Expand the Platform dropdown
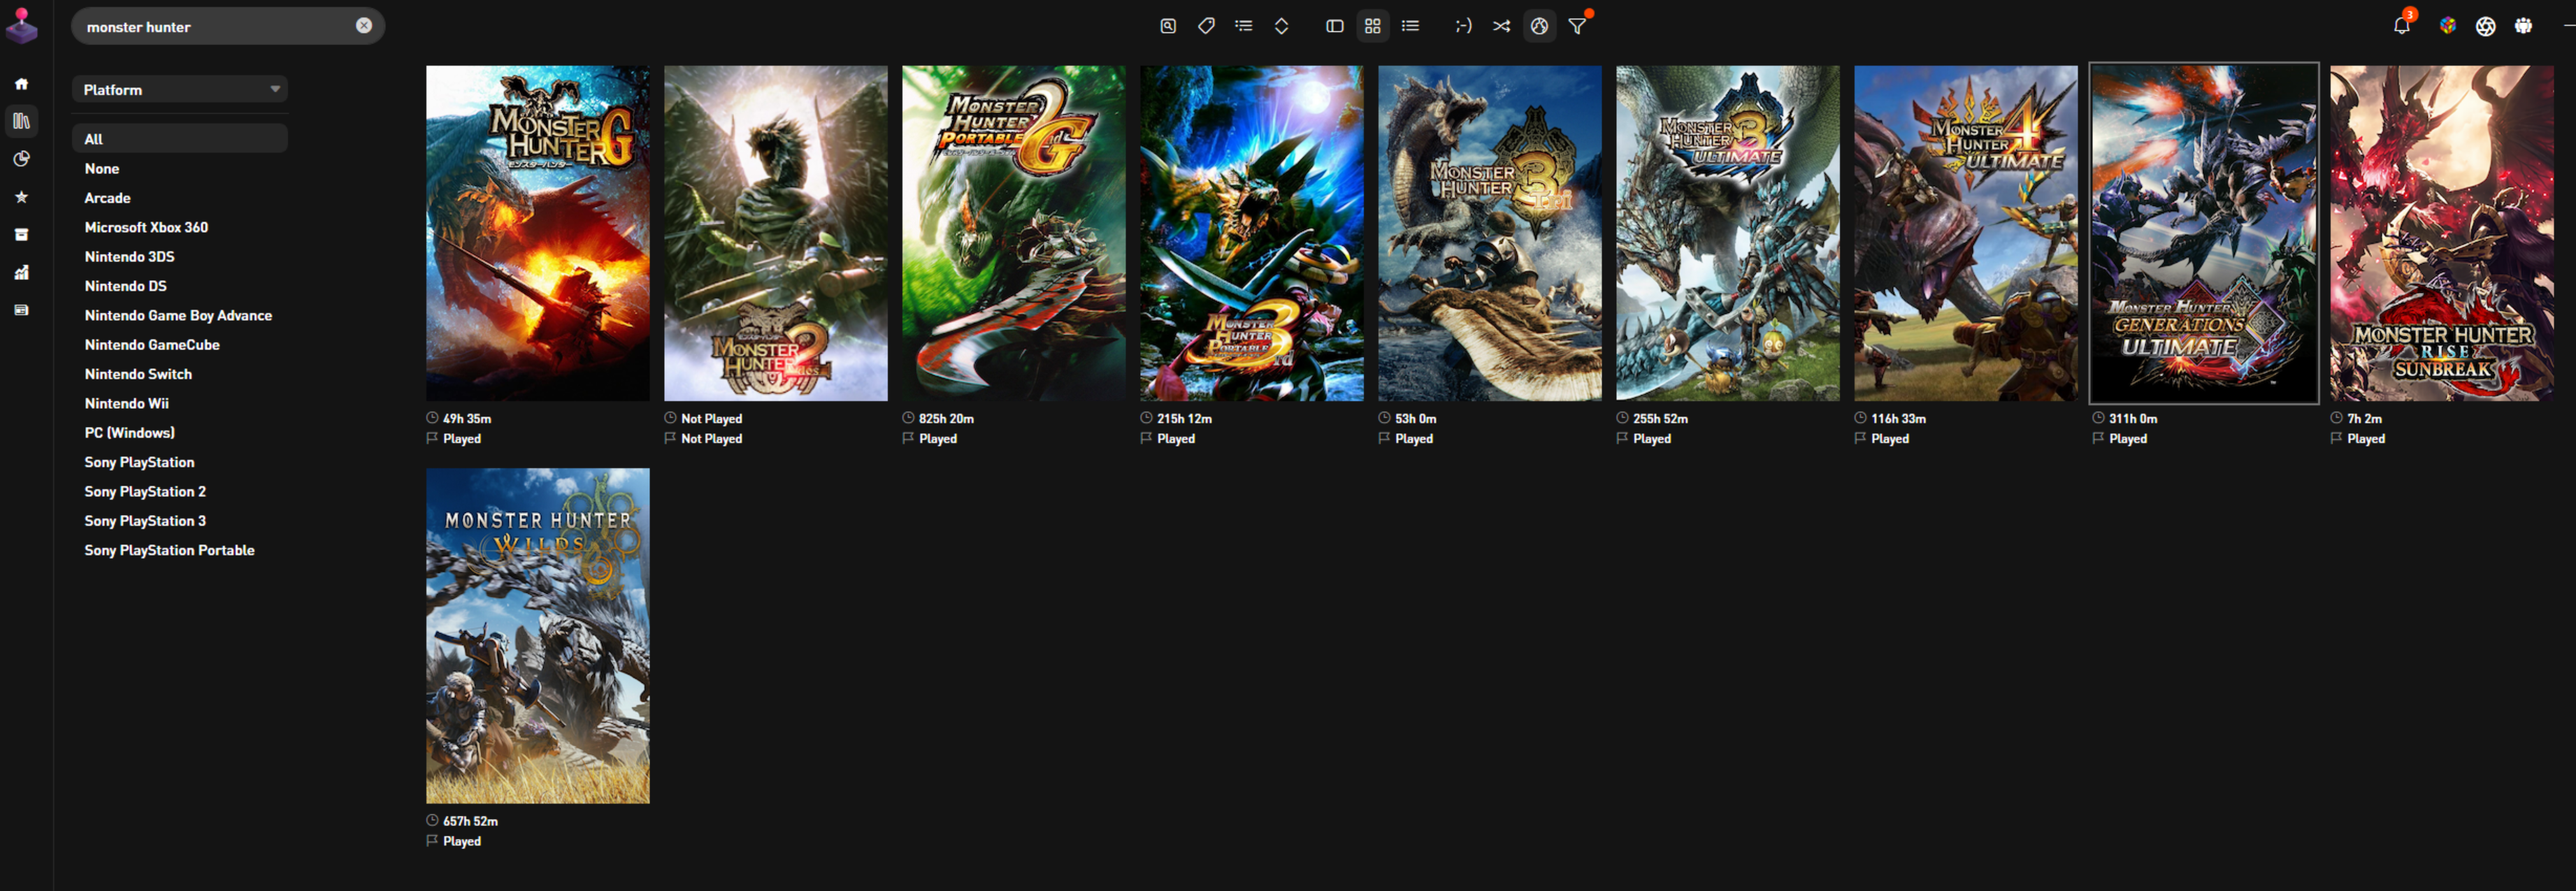2576x891 pixels. 180,90
